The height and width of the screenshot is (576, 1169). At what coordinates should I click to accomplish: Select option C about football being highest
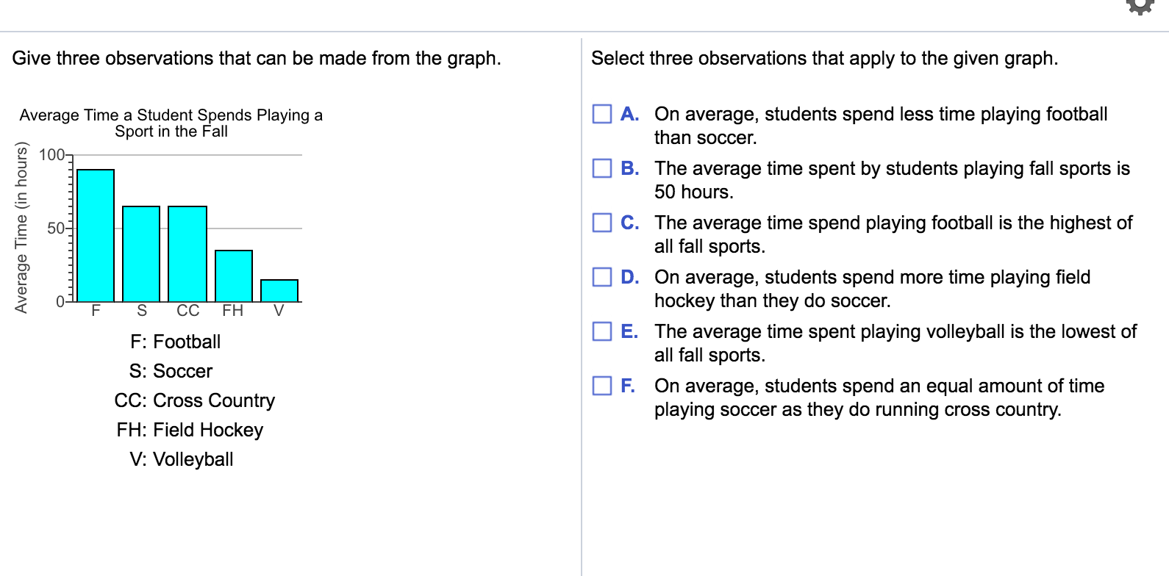point(601,222)
